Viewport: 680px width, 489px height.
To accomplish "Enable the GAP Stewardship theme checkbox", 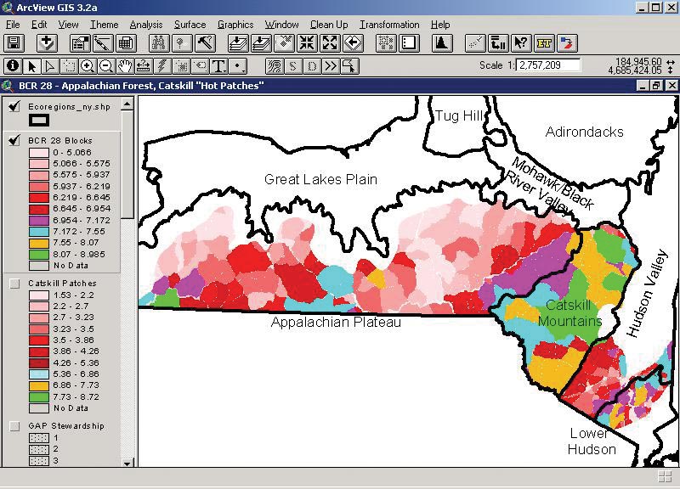I will point(14,426).
